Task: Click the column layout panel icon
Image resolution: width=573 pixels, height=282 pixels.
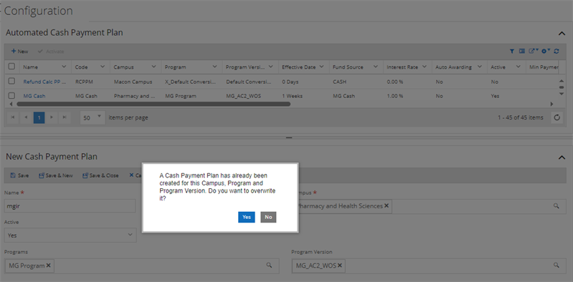Action: click(522, 52)
